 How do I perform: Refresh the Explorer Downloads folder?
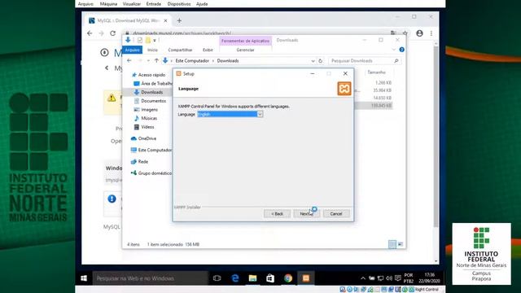pos(320,61)
